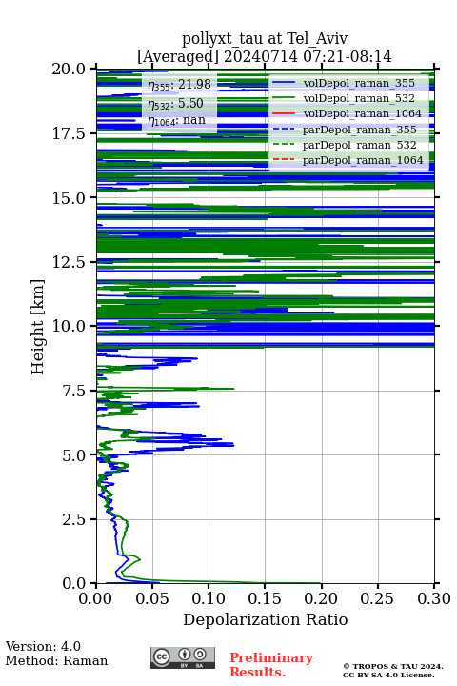Click the green volDepol_raman_532 legend line
Image resolution: width=457 pixels, height=686 pixels.
(284, 98)
